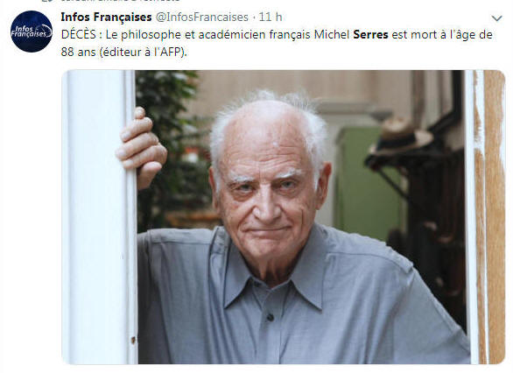Open the Infos Françaises profile avatar

click(32, 32)
